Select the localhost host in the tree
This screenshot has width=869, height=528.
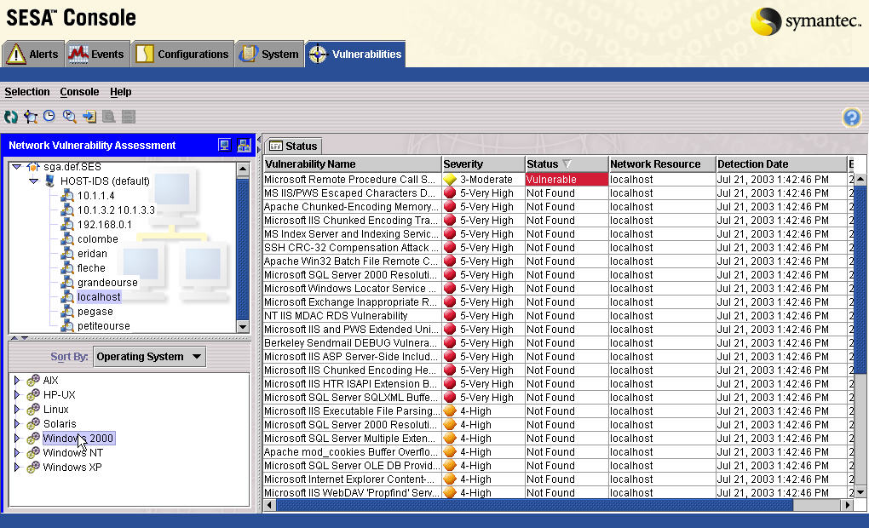[x=99, y=297]
